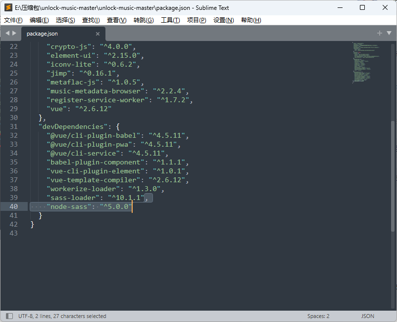Go to next tab with right arrow

click(14, 33)
